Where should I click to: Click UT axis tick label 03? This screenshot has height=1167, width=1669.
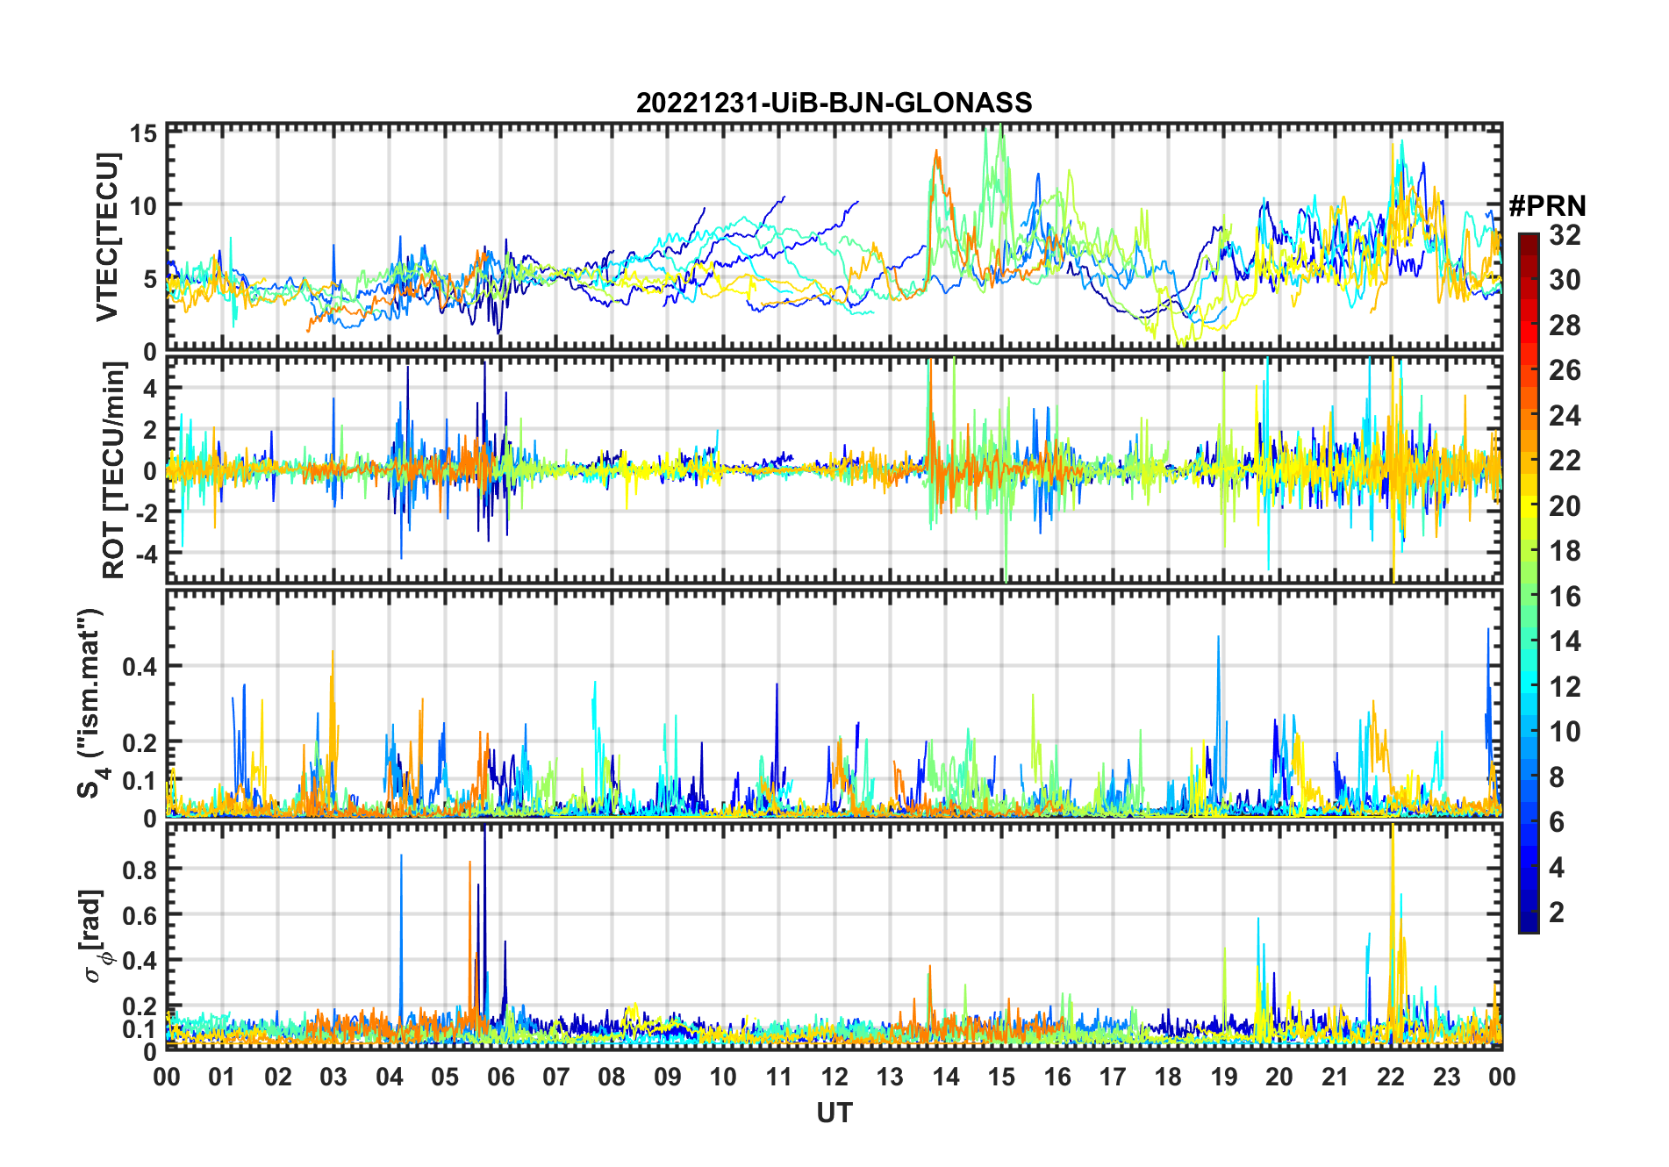(333, 1077)
